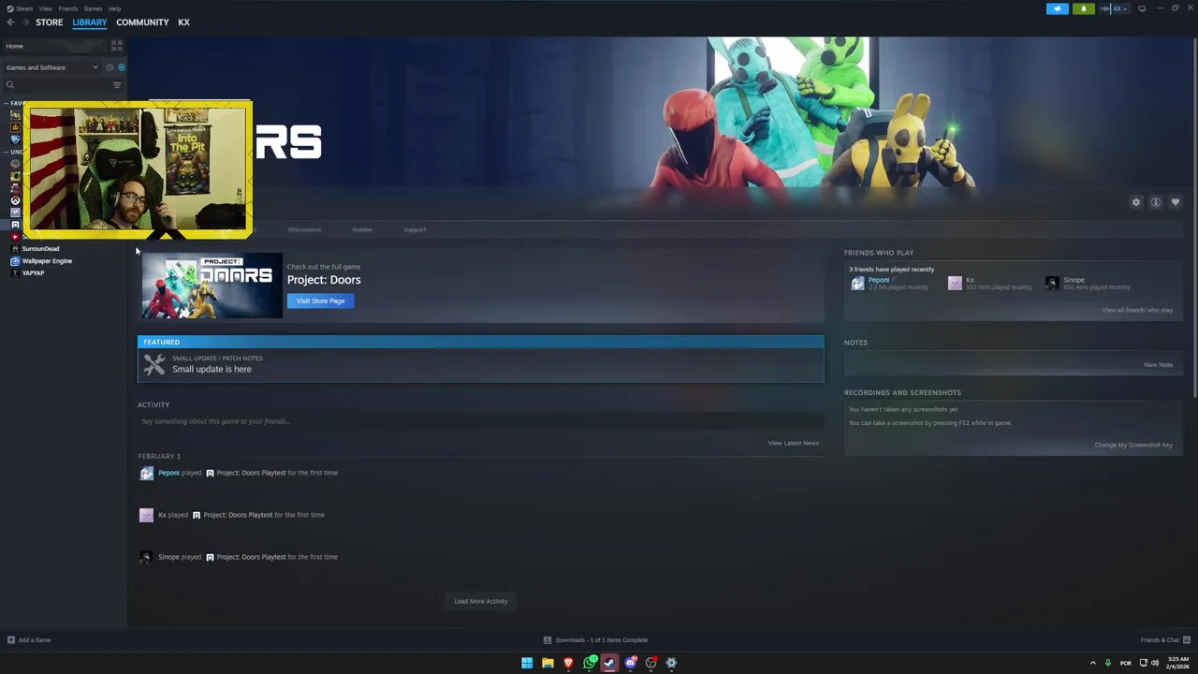Image resolution: width=1198 pixels, height=674 pixels.
Task: Sort the game list by recent activity (clock icon)
Action: tap(109, 67)
